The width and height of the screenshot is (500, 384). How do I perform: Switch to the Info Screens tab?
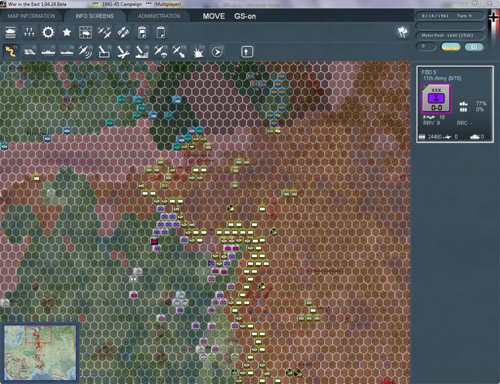(x=94, y=16)
